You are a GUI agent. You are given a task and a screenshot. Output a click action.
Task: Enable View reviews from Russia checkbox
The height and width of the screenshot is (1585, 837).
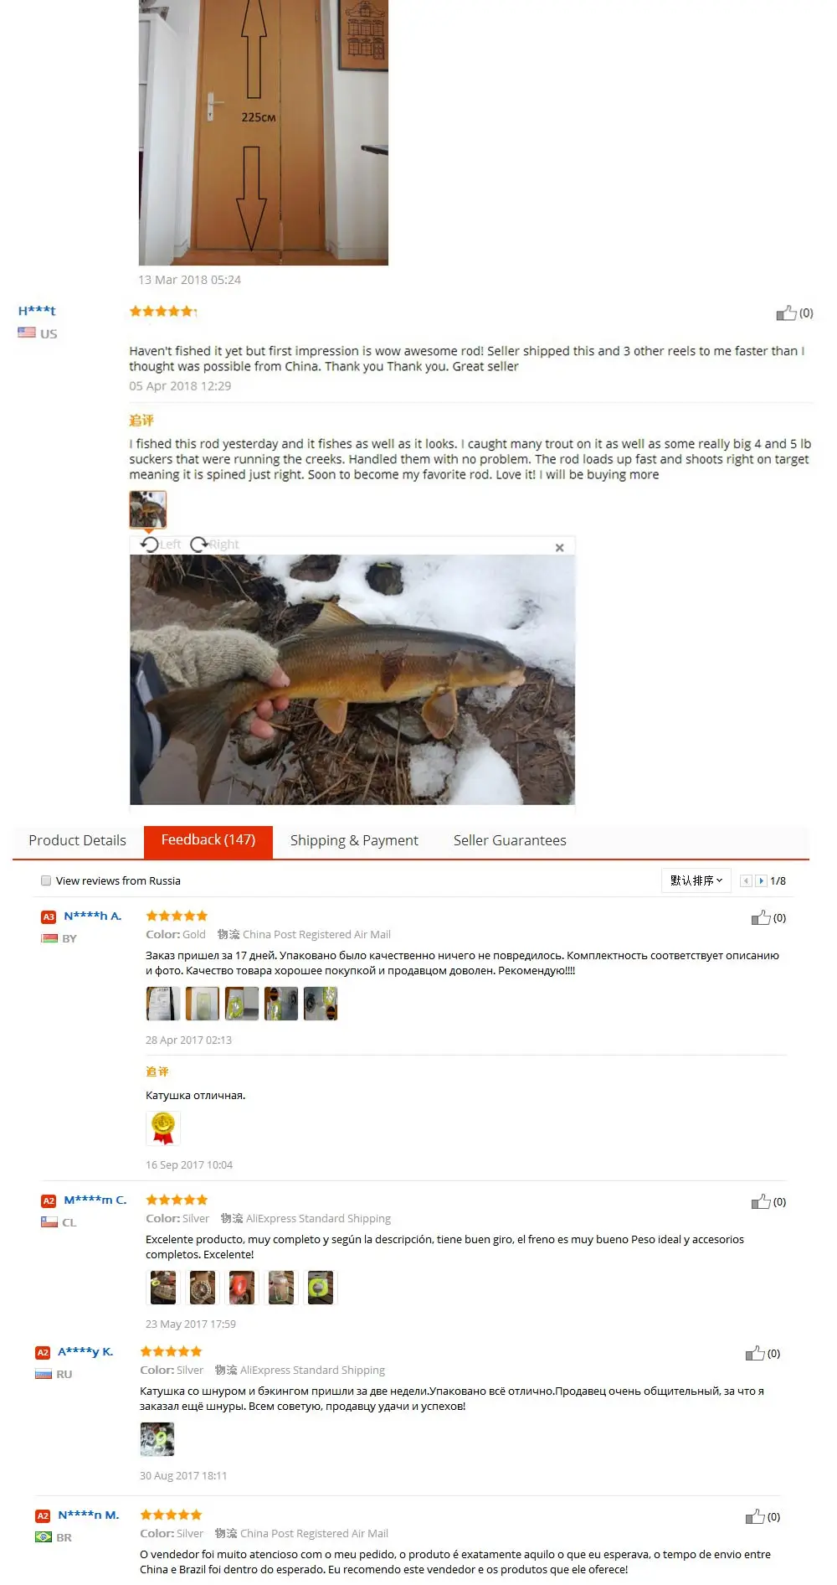pos(46,880)
